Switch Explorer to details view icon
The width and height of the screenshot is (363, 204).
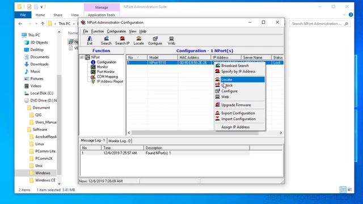coord(343,190)
